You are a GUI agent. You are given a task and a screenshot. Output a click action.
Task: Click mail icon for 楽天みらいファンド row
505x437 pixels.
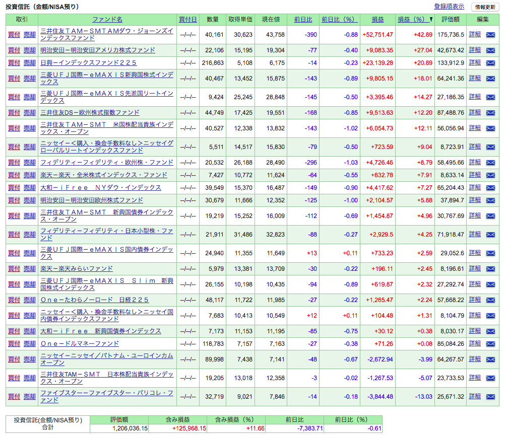490,269
